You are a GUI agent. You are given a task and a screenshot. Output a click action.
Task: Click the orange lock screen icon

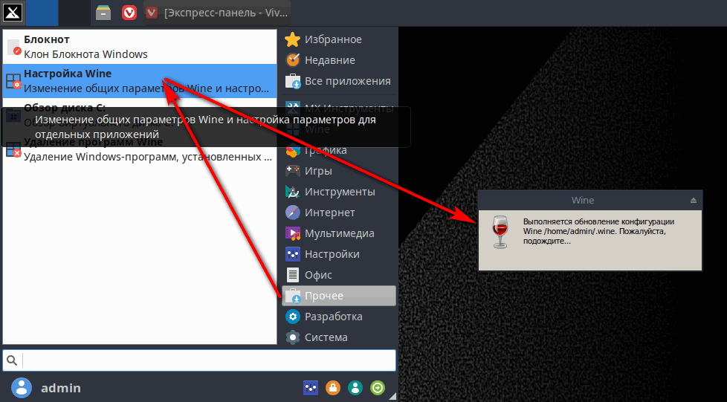[333, 388]
